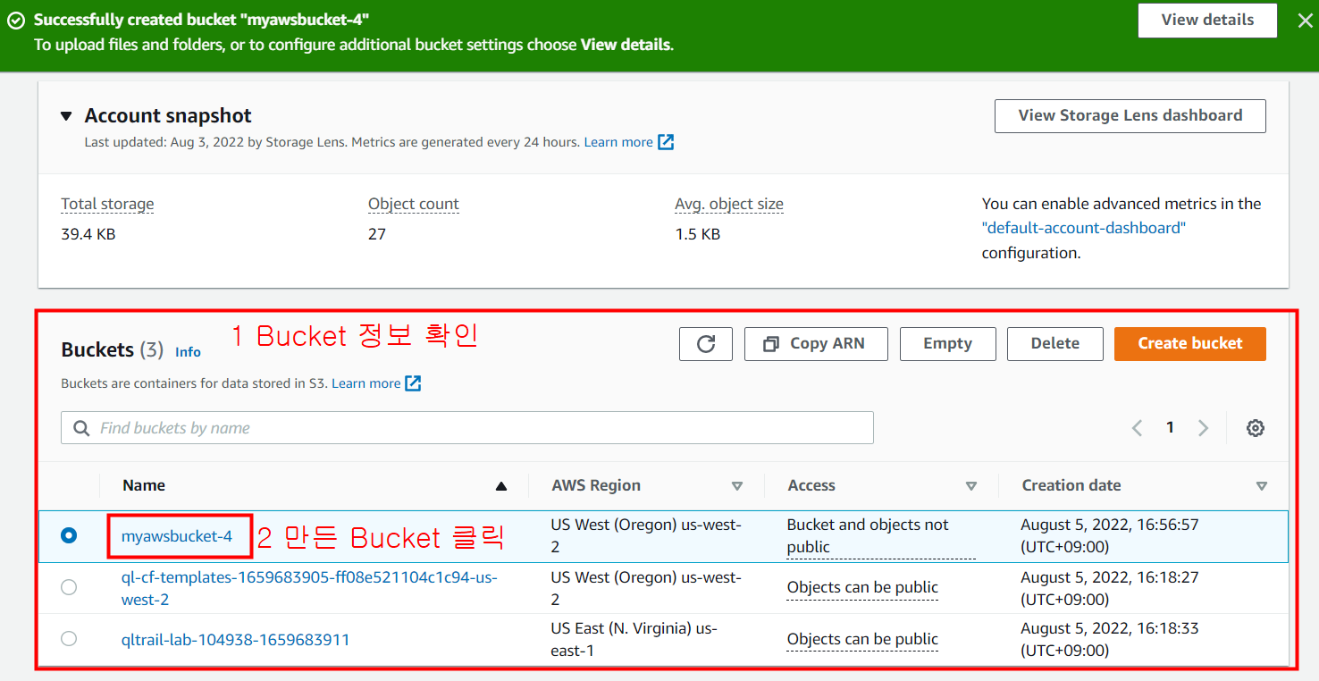Select the qltrail-lab-104938 bucket radio button
Image resolution: width=1319 pixels, height=681 pixels.
pyautogui.click(x=69, y=639)
